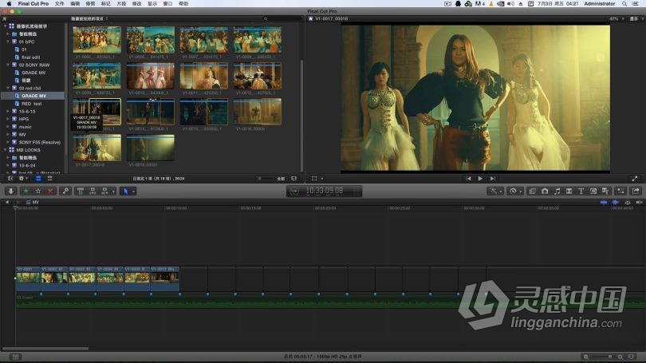Open the transitions browser icon
Viewport: 646px width, 363px height.
pyautogui.click(x=569, y=191)
